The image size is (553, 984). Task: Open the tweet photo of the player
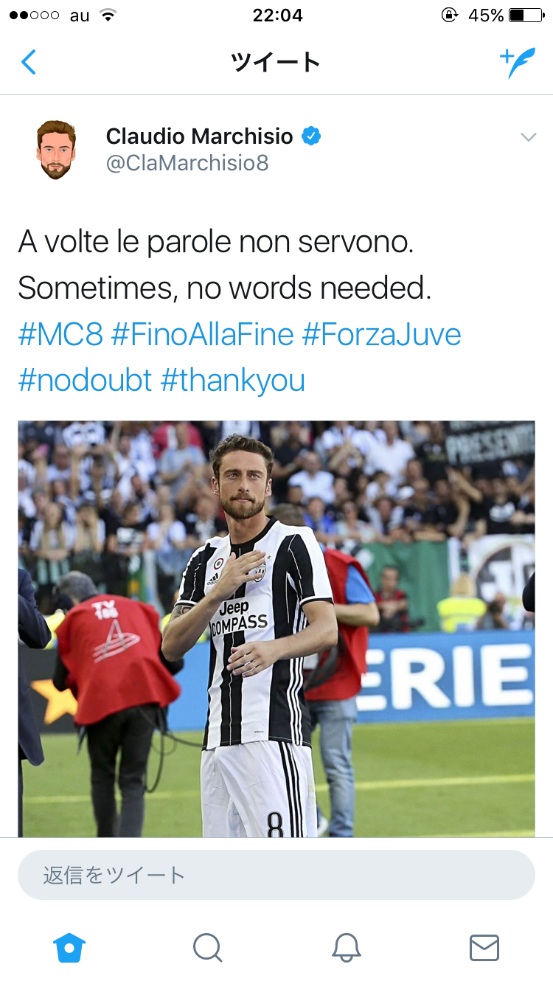coord(276,628)
